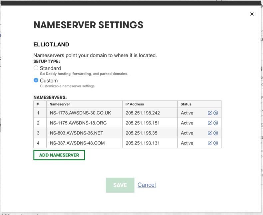The image size is (263, 215).
Task: Select the Custom setup type radio
Action: (x=36, y=81)
